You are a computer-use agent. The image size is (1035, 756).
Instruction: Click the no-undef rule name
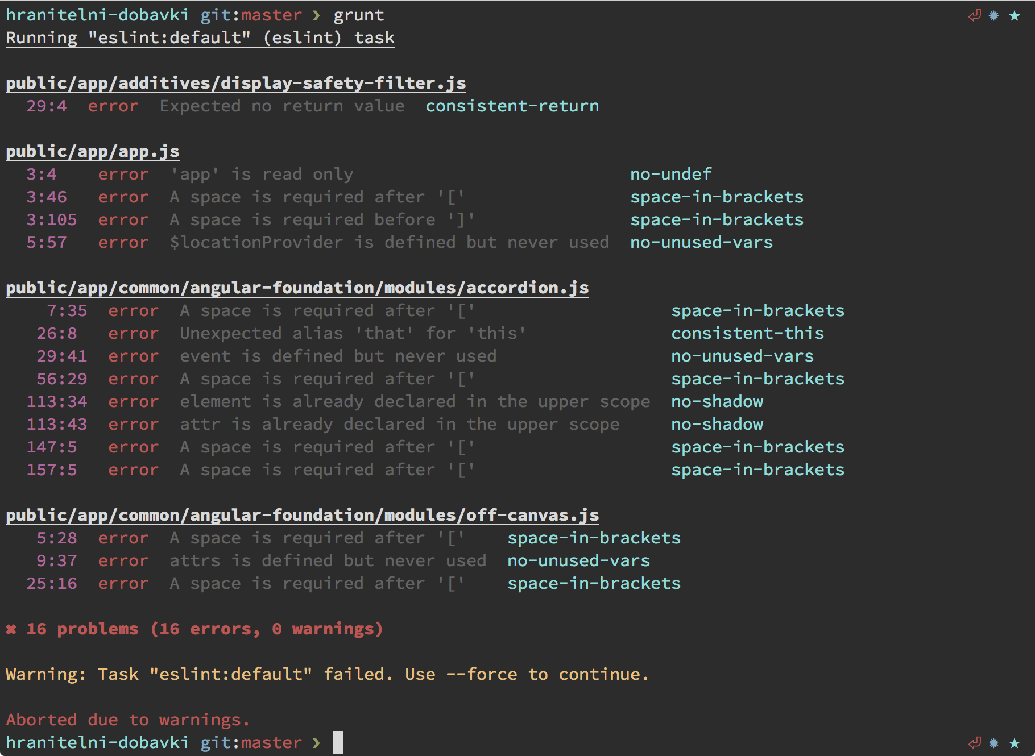pyautogui.click(x=671, y=175)
